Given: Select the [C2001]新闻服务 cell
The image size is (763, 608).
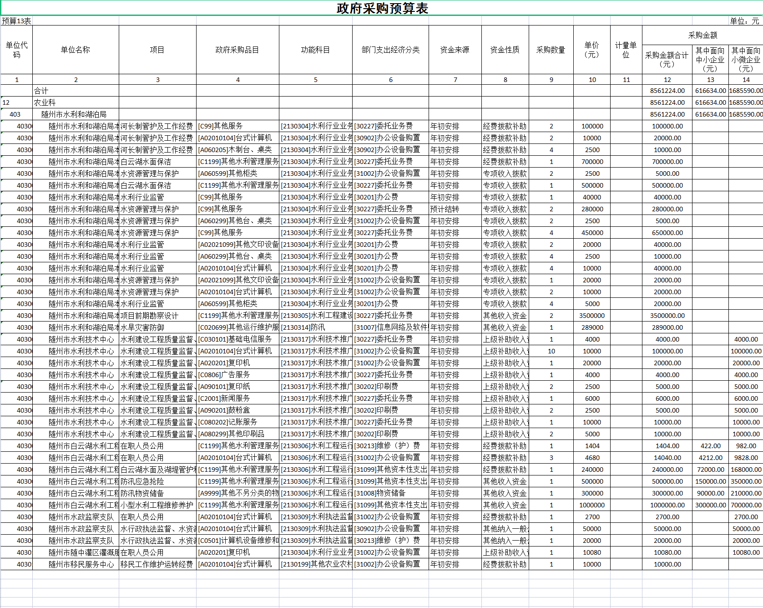Looking at the screenshot, I should point(237,399).
